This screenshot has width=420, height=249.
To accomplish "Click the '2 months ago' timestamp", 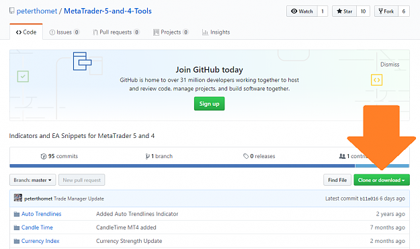I will tap(387, 241).
